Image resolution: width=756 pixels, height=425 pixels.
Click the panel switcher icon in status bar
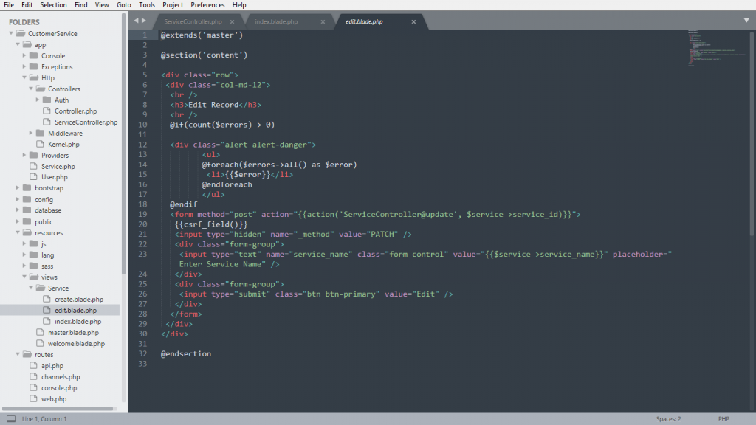tap(11, 419)
